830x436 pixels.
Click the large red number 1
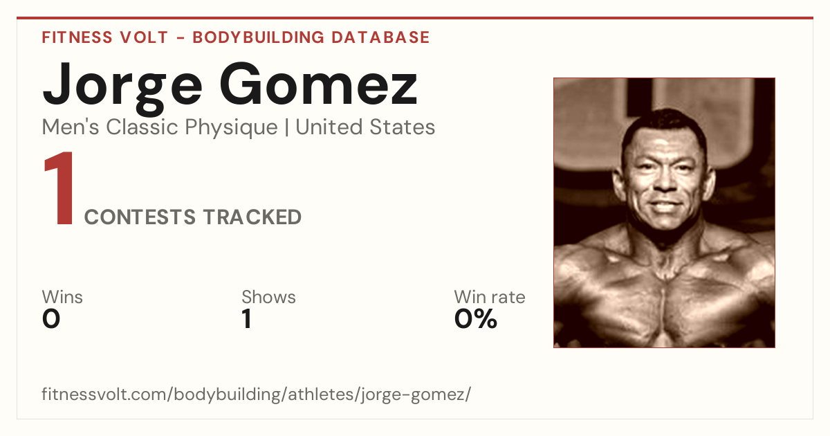coord(59,190)
